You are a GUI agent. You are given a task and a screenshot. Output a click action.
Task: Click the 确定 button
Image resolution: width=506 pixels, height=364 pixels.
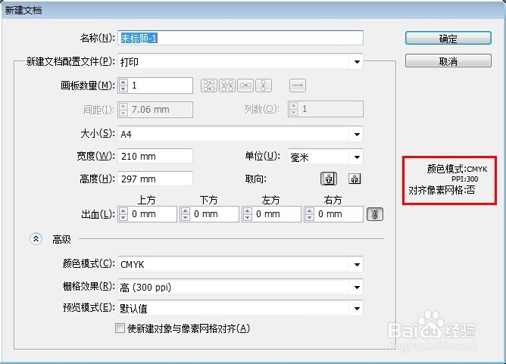[x=448, y=38]
